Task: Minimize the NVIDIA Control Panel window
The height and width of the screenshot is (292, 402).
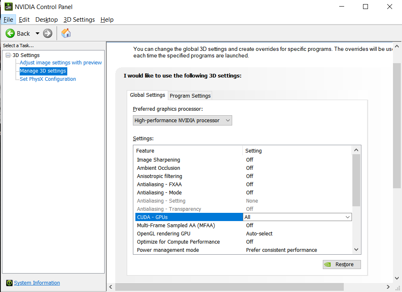Action: click(342, 7)
